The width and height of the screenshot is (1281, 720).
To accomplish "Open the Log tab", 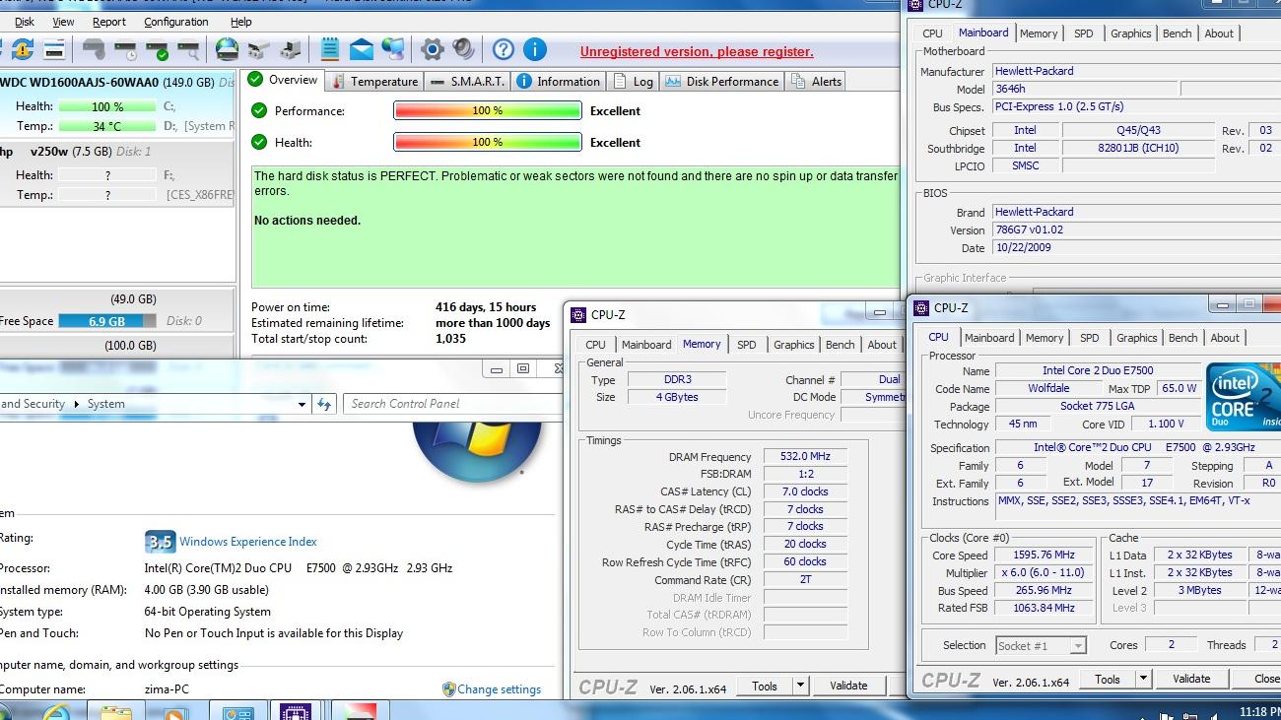I will coord(634,82).
